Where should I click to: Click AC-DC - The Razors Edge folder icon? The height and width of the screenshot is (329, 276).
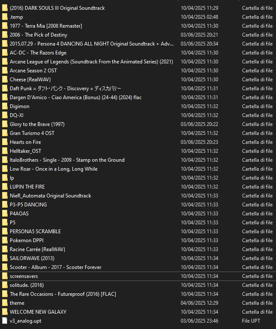(x=5, y=53)
